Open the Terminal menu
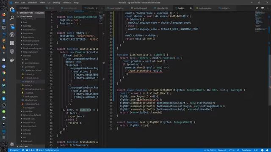 click(x=67, y=3)
